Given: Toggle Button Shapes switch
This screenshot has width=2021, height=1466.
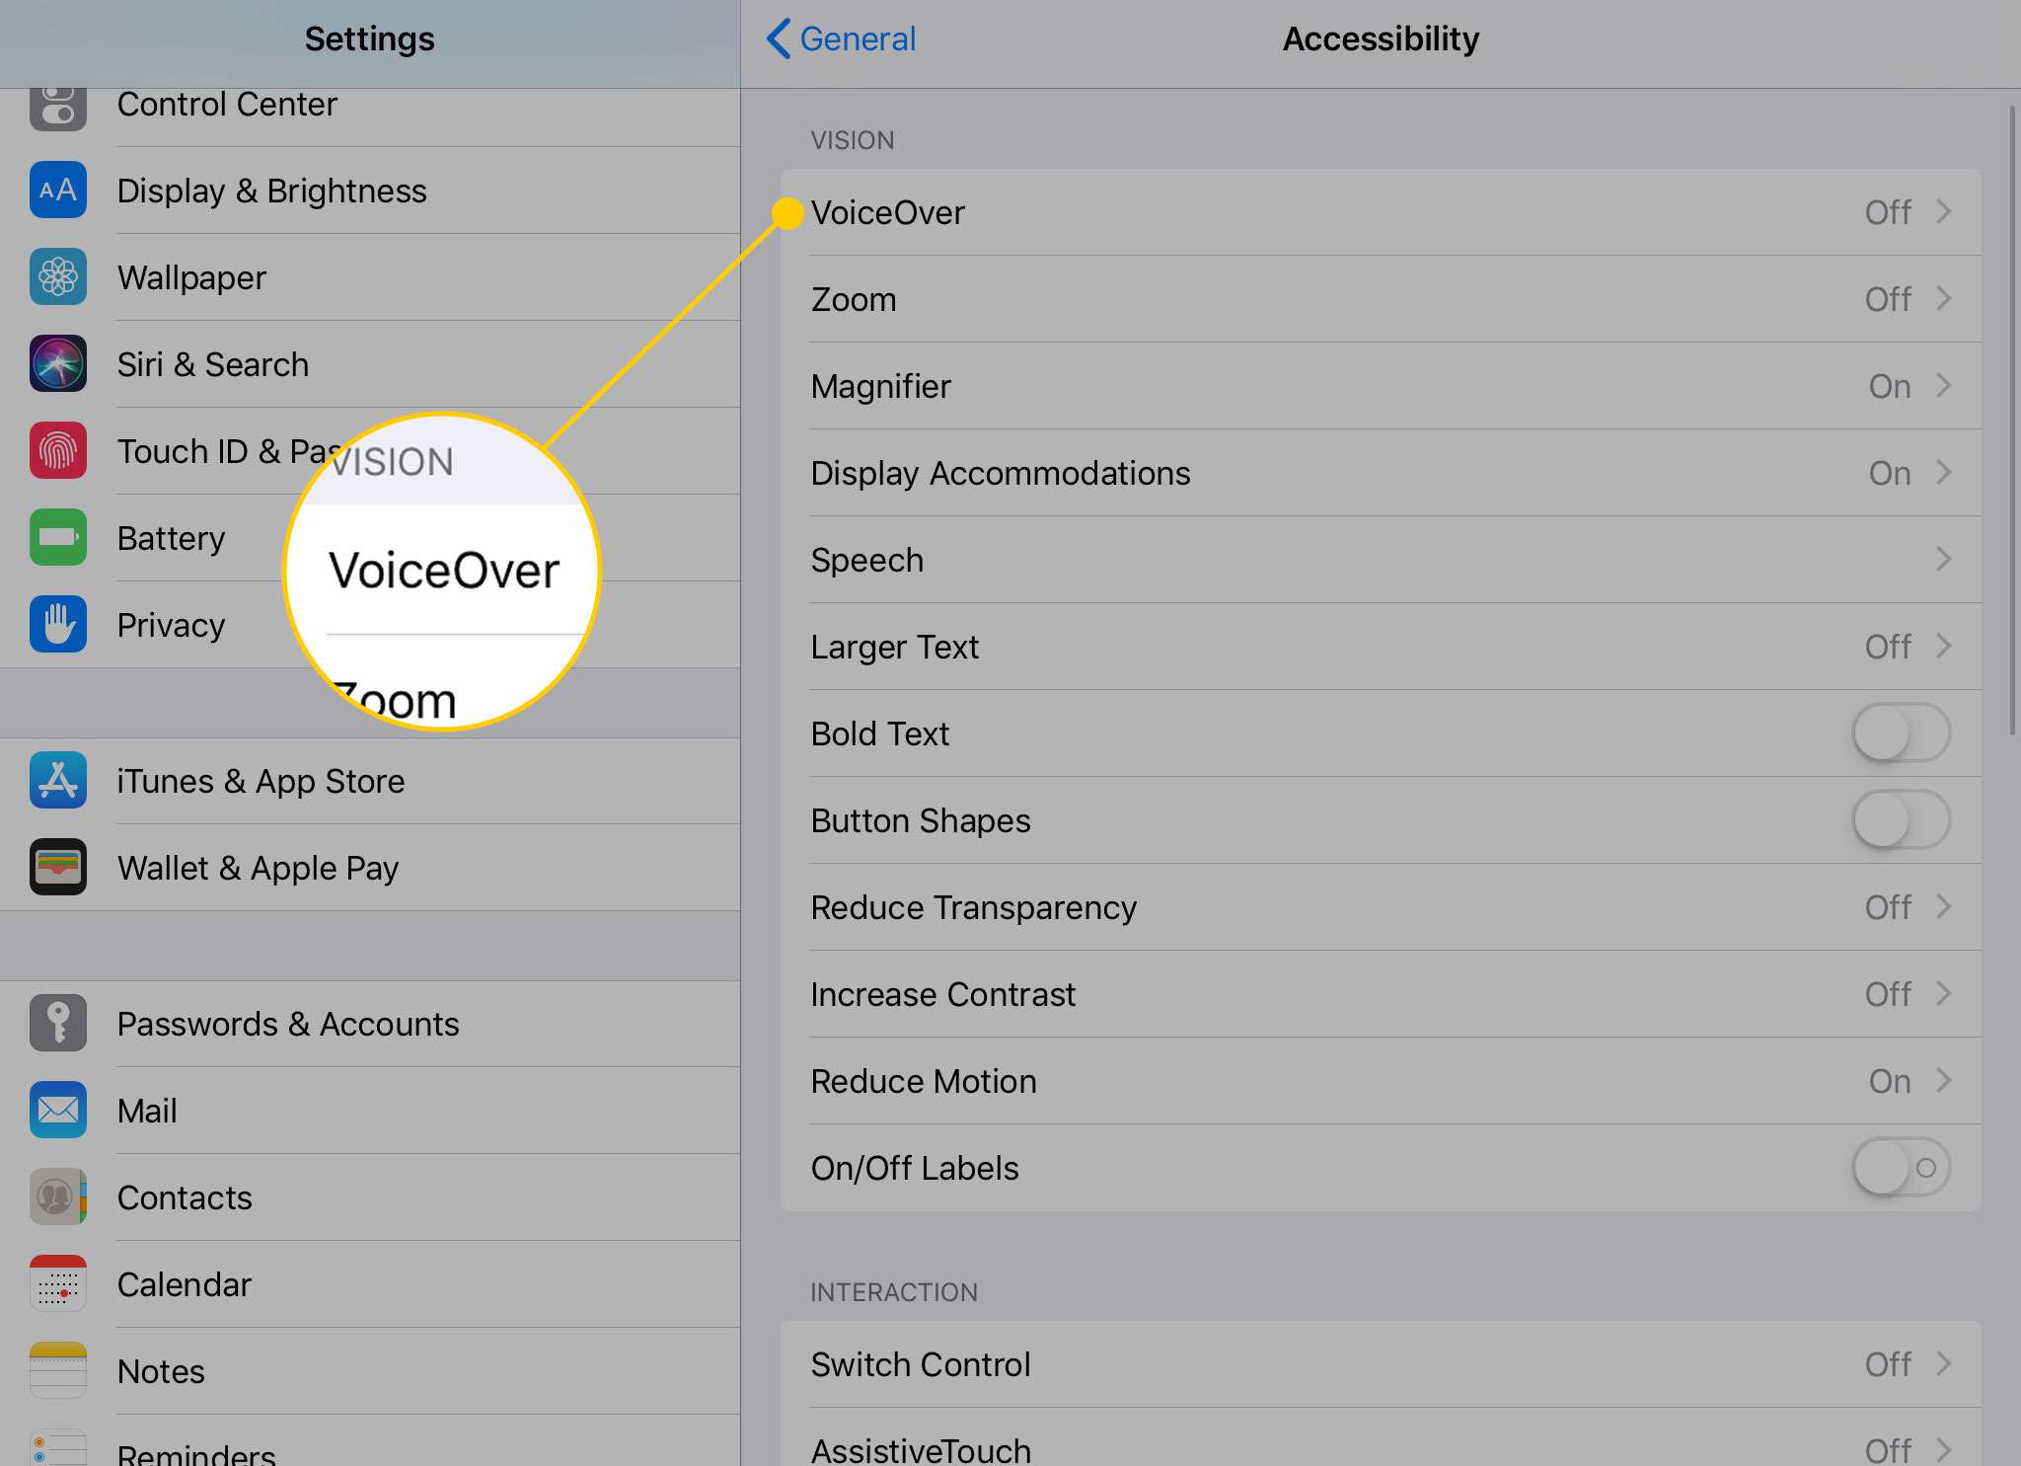Looking at the screenshot, I should point(1899,819).
